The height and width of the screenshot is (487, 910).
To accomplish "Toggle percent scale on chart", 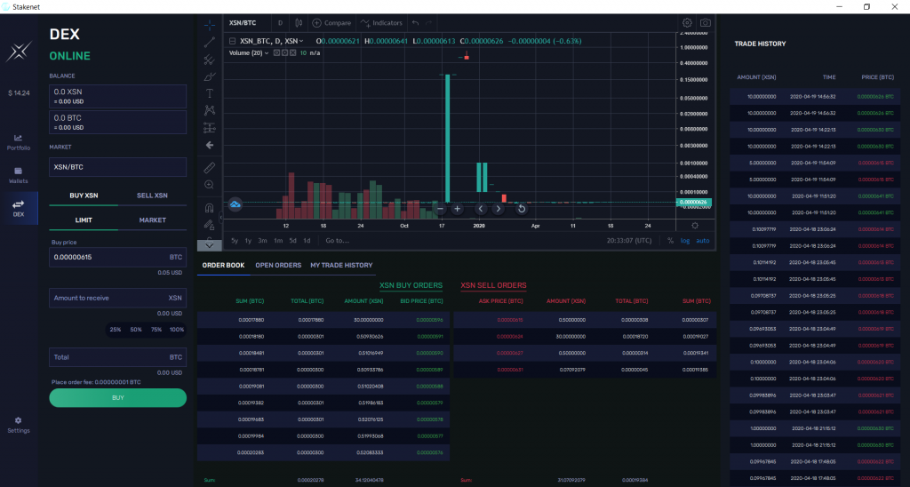I will tap(671, 241).
